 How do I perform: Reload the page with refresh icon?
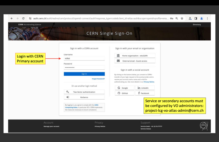click(x=23, y=18)
